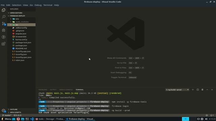
Task: Switch to the Debug Console tab
Action: [66, 90]
